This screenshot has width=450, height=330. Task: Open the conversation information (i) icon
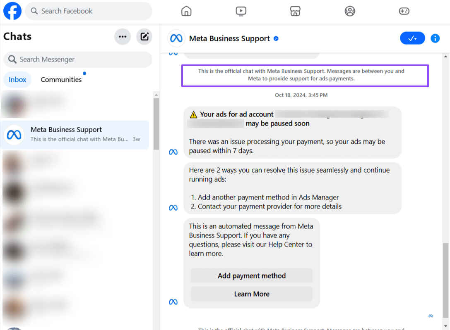tap(435, 38)
